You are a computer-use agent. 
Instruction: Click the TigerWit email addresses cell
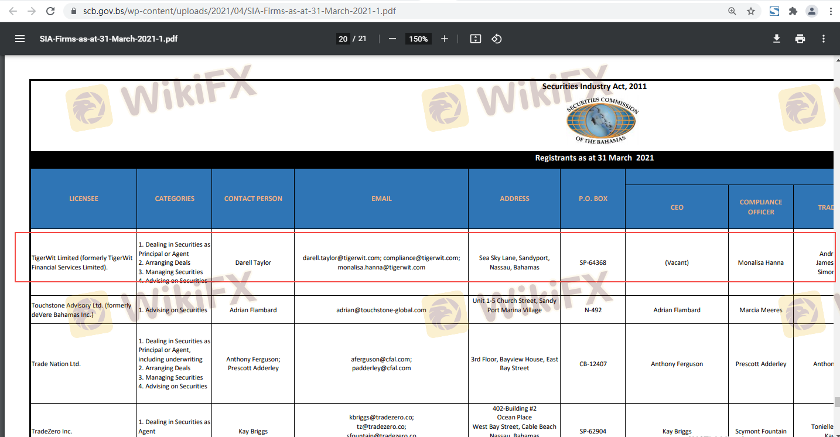tap(381, 262)
